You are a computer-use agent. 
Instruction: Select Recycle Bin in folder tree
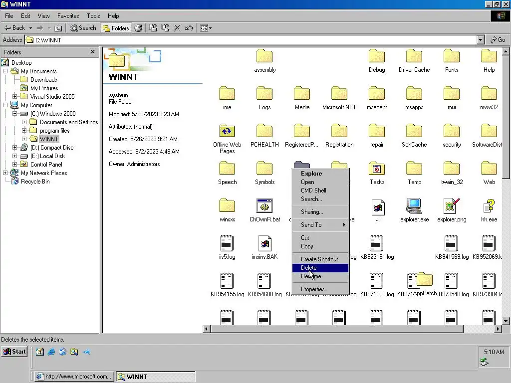35,182
